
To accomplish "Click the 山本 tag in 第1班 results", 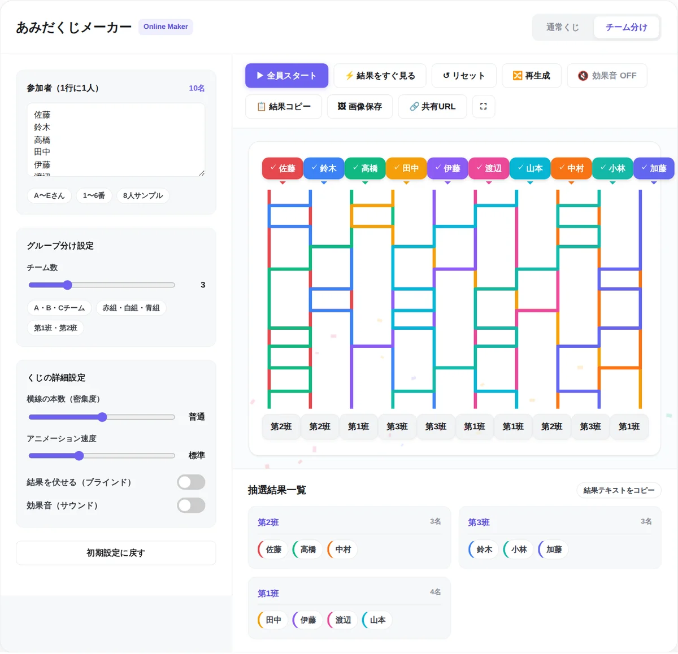I will 377,620.
